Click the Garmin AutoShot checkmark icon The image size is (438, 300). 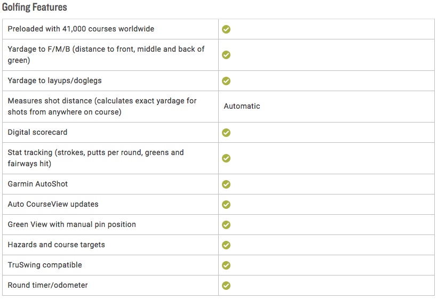tap(226, 184)
